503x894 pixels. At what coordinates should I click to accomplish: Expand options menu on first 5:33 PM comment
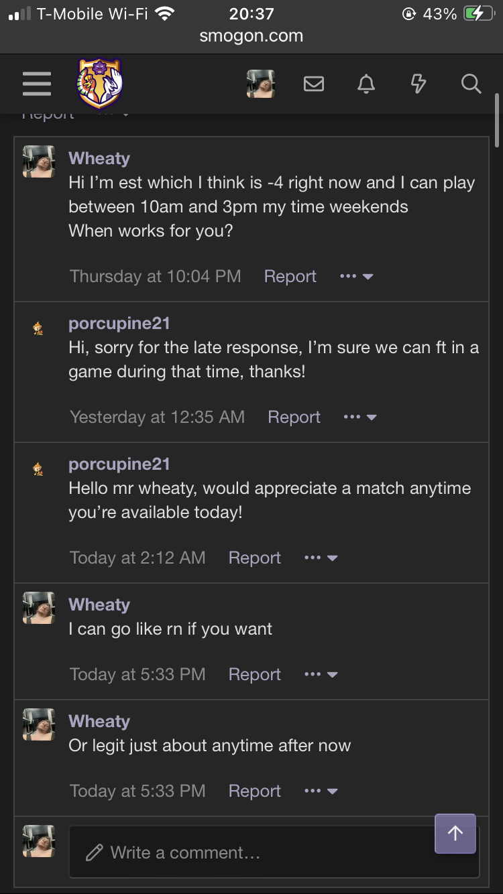click(321, 674)
